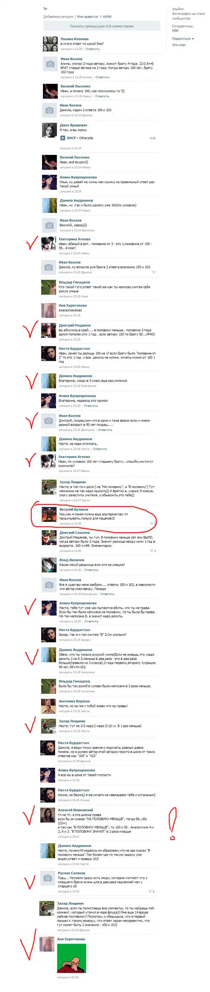Play the RHCP – Otherside audio track
Screen dimensions: 210x992
(x=63, y=138)
